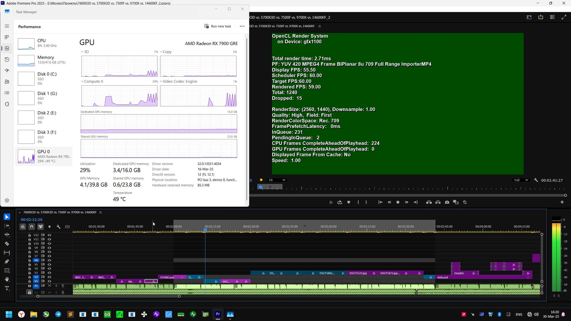Select Memory in performance list
The image size is (571, 321).
point(44,60)
